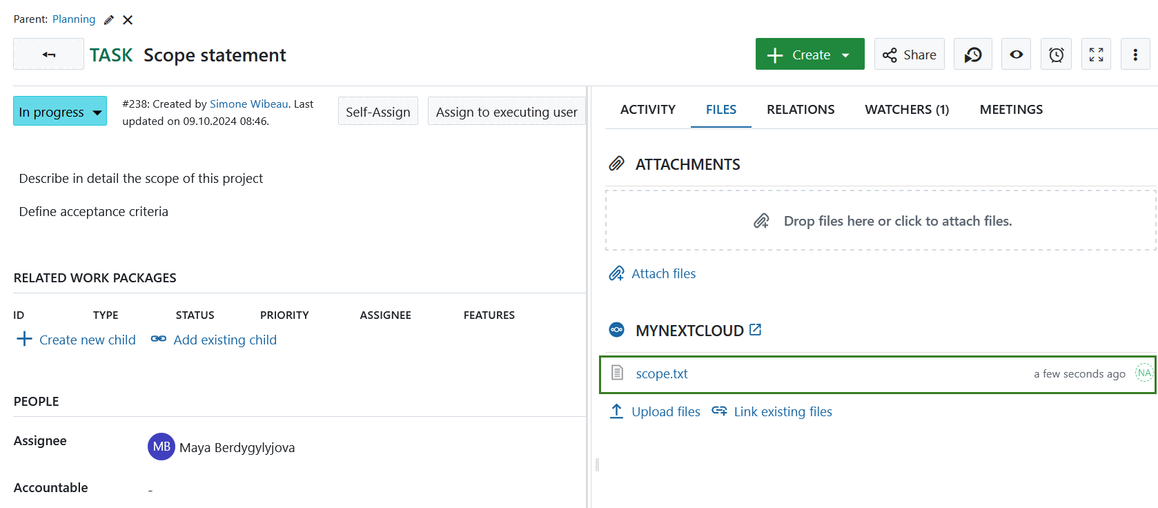The height and width of the screenshot is (508, 1158).
Task: Open the Create dropdown button
Action: (x=809, y=55)
